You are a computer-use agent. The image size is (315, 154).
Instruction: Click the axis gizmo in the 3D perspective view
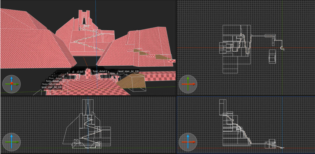[11, 84]
